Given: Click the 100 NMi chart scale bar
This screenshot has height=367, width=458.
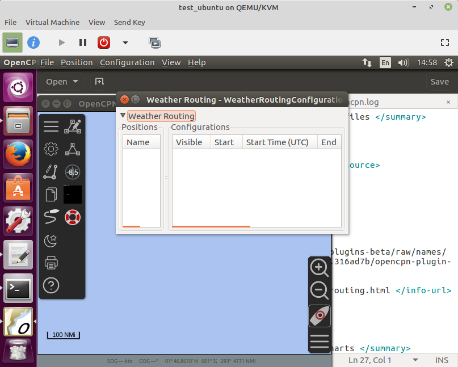Looking at the screenshot, I should (x=64, y=335).
